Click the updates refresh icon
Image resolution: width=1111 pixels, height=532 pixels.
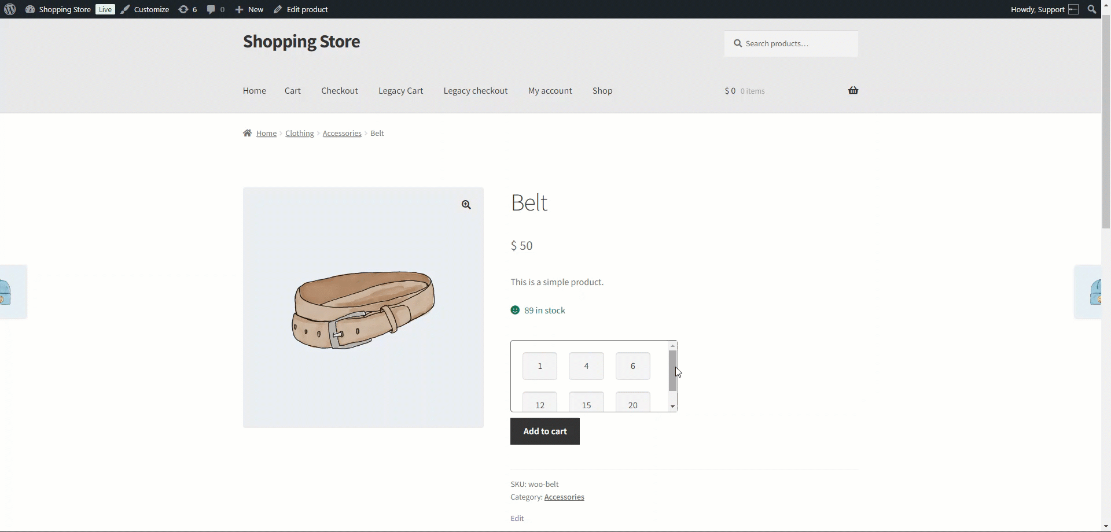click(x=183, y=9)
